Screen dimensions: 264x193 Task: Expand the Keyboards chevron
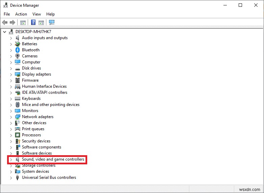pos(11,99)
